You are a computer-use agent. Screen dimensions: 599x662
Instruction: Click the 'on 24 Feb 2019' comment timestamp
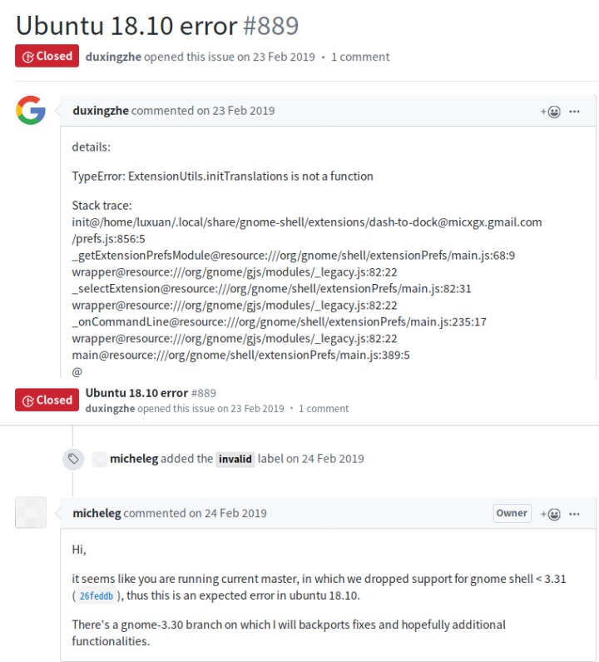tap(228, 514)
